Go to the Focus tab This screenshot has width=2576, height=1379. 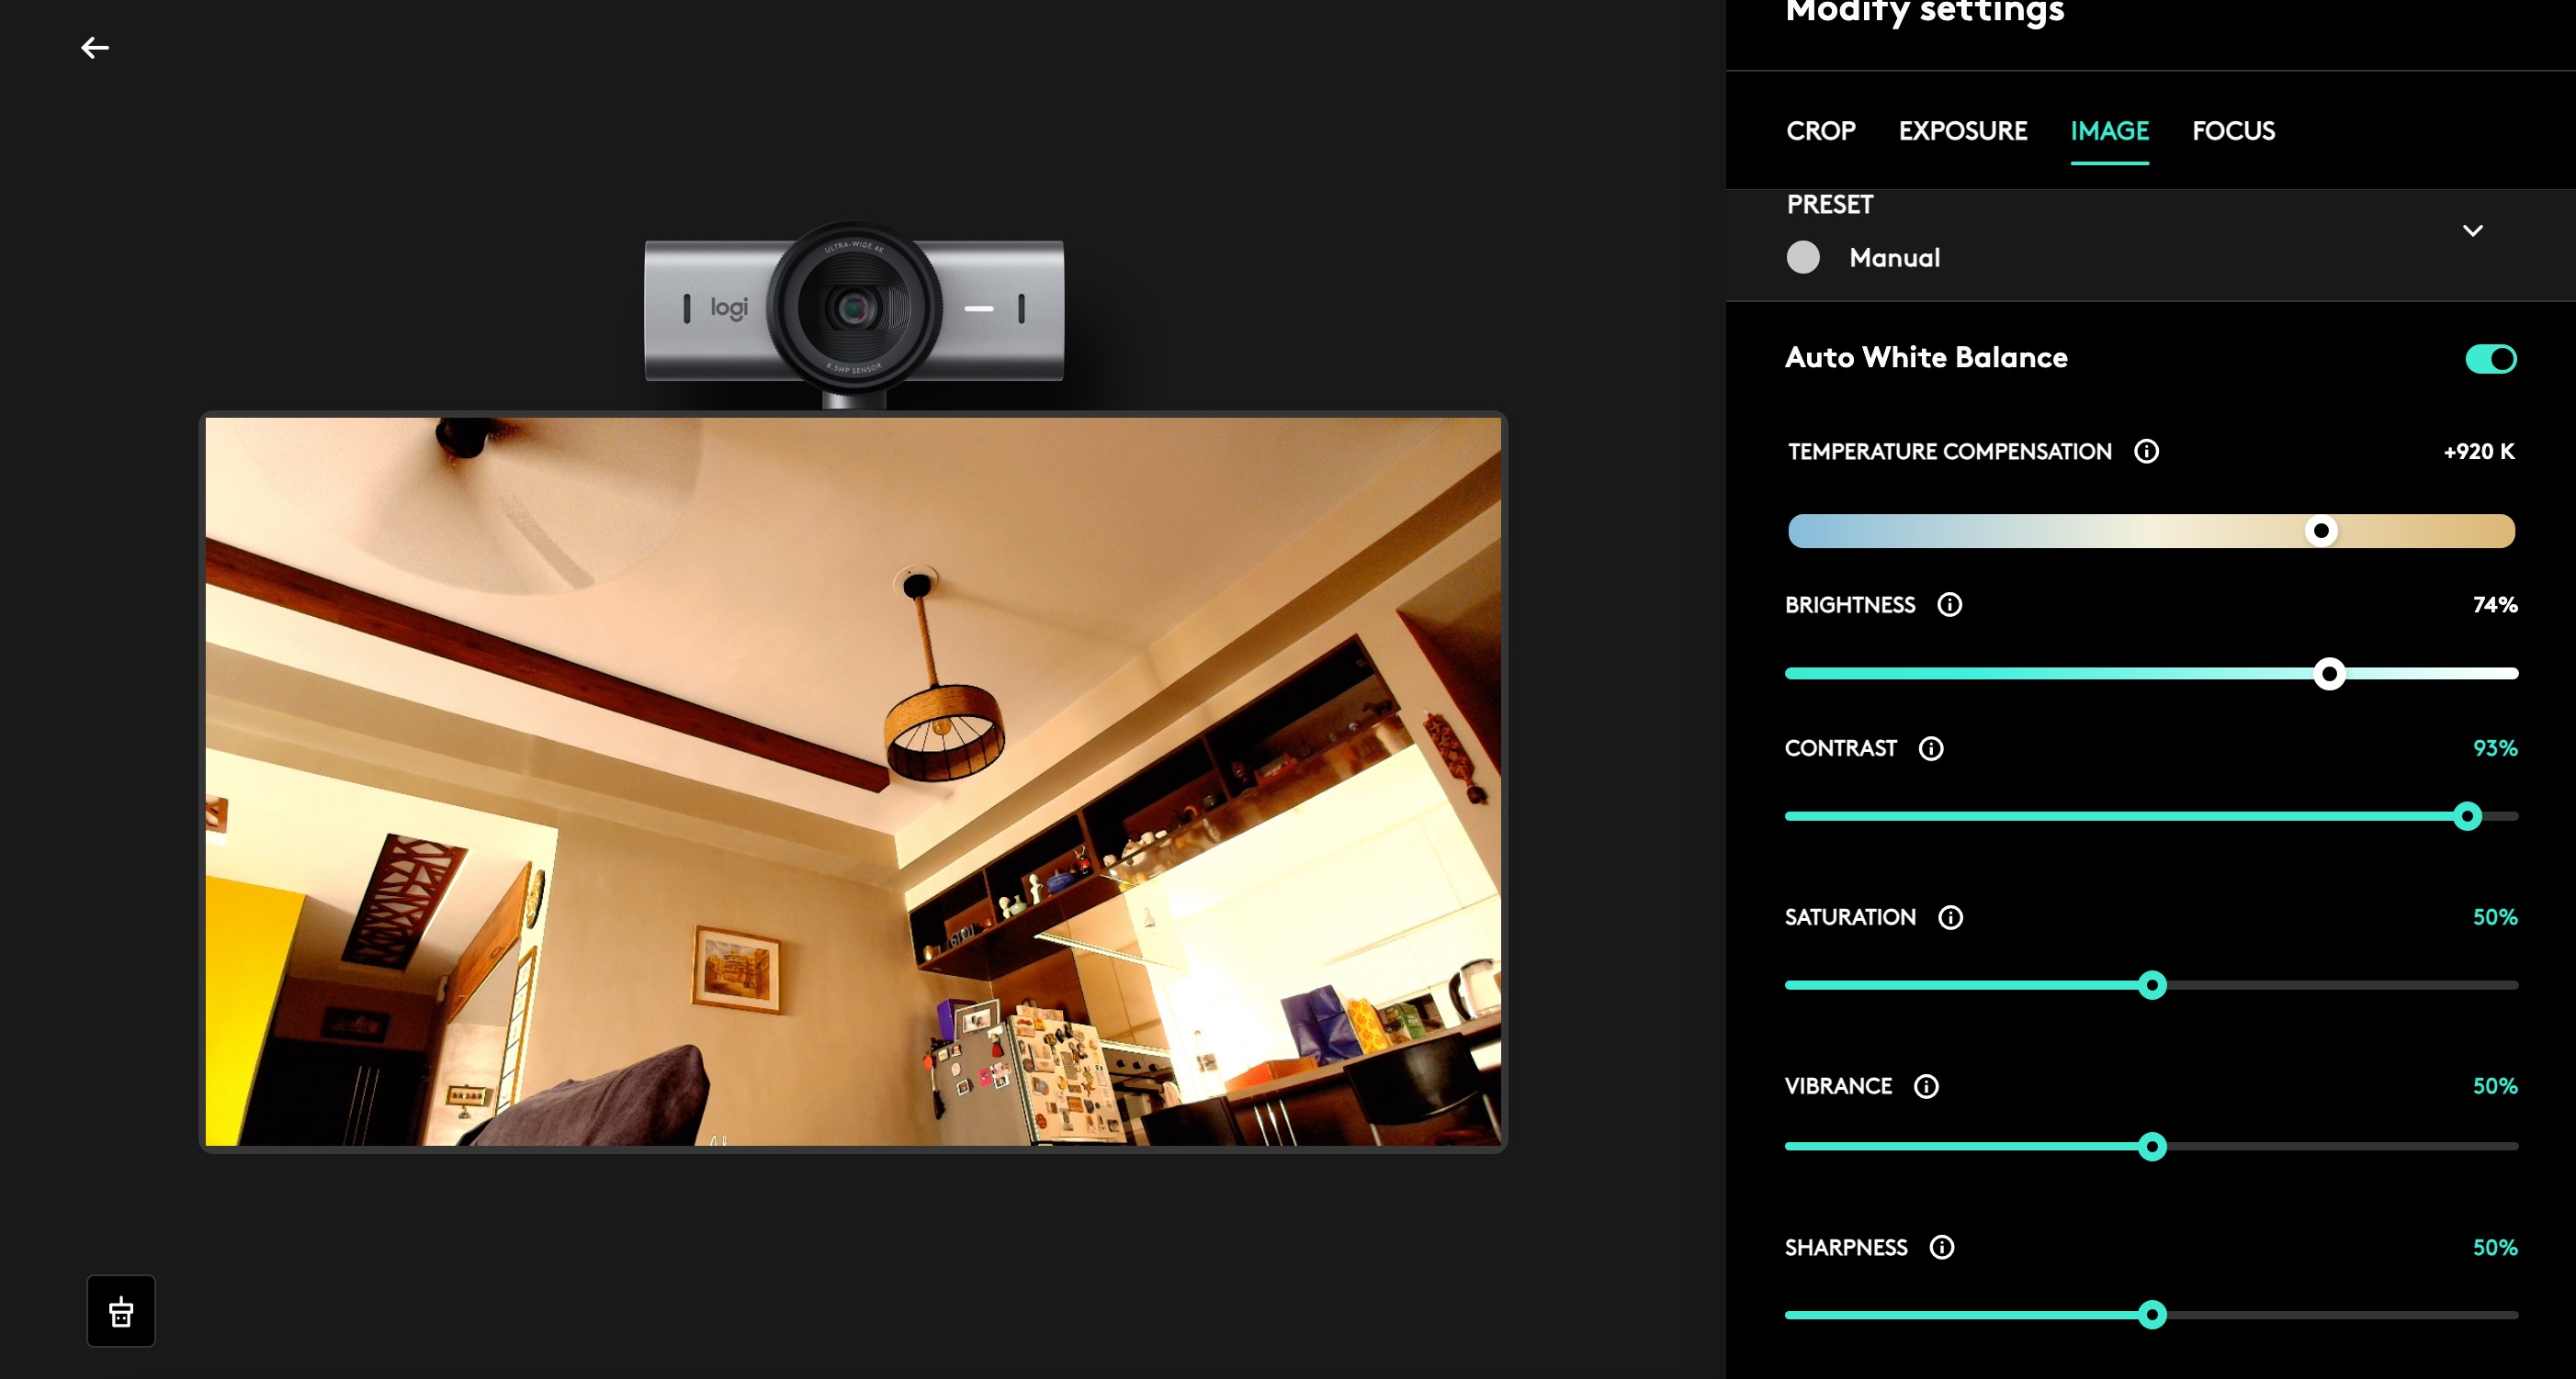(x=2233, y=131)
